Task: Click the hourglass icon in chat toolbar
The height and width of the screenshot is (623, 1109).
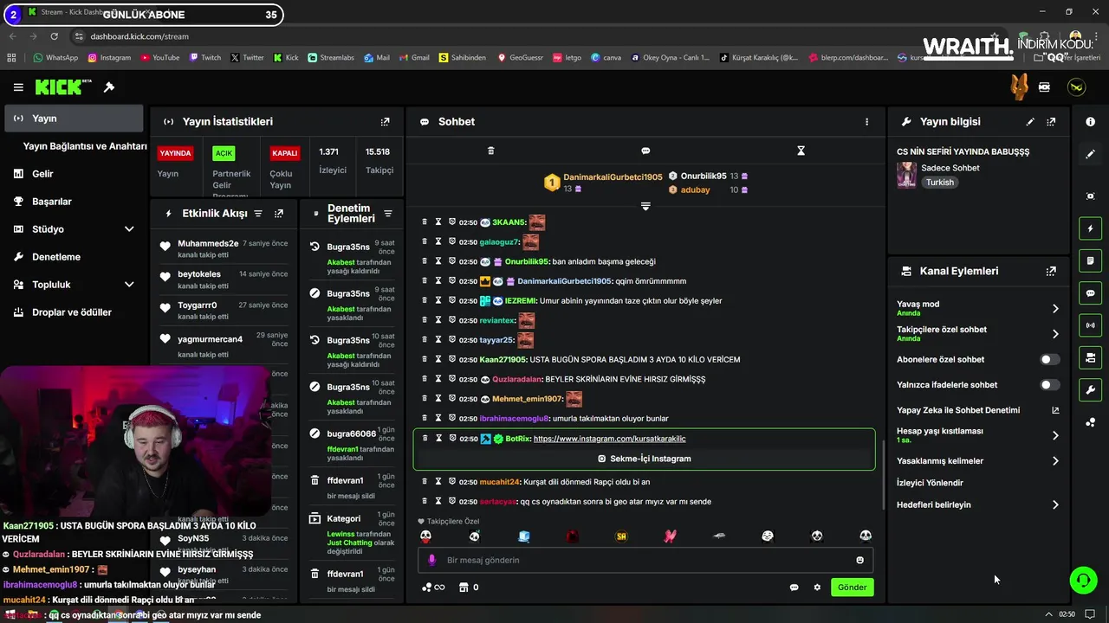Action: click(x=801, y=151)
